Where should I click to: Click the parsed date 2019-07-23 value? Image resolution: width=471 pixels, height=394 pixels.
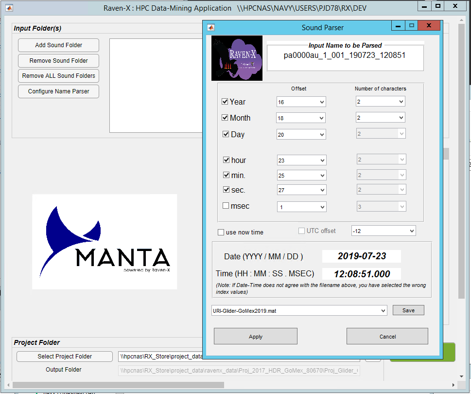[x=362, y=256]
